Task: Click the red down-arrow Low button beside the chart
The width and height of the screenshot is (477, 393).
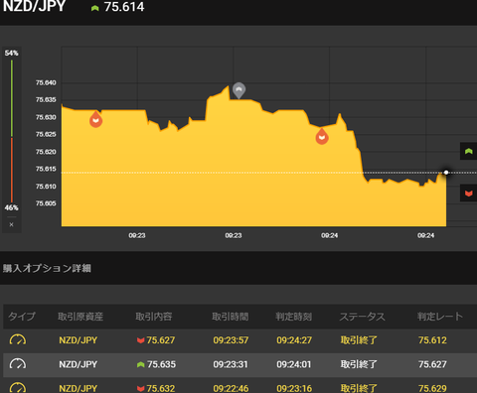Action: (x=468, y=194)
